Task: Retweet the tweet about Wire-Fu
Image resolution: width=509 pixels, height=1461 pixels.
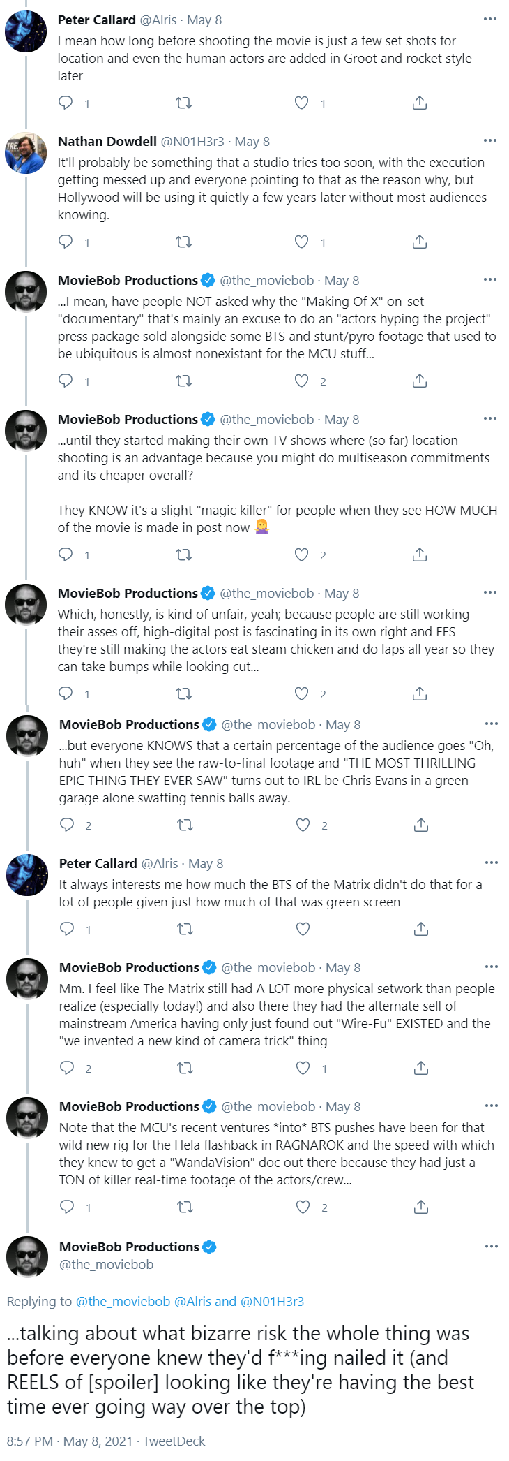Action: [185, 1068]
